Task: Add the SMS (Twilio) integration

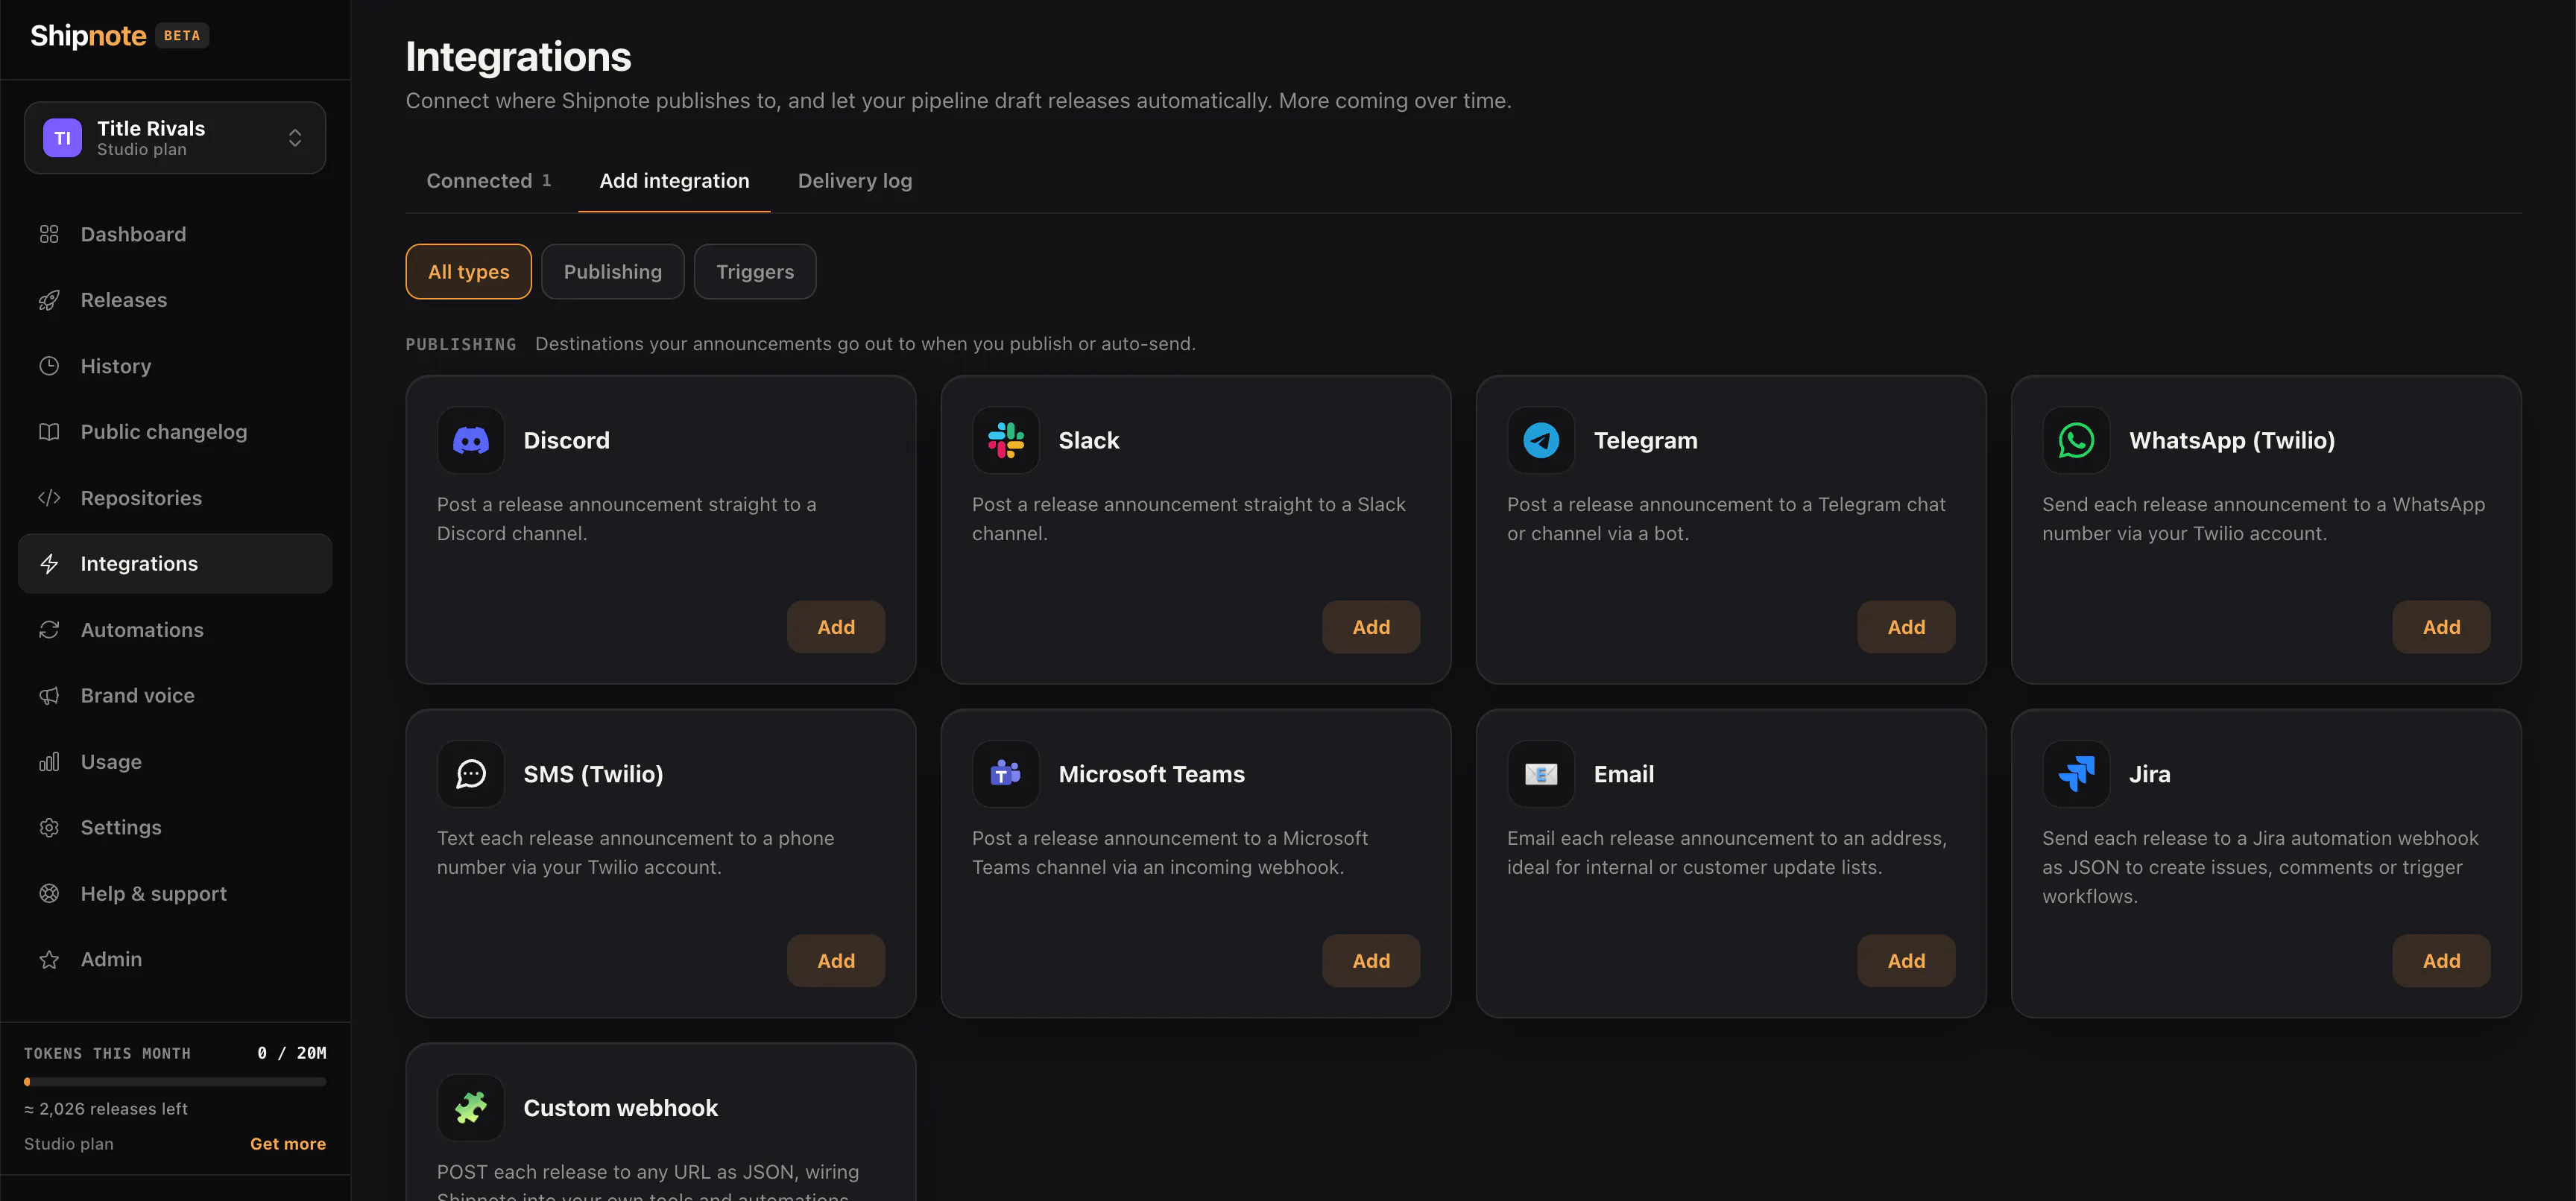Action: click(836, 960)
